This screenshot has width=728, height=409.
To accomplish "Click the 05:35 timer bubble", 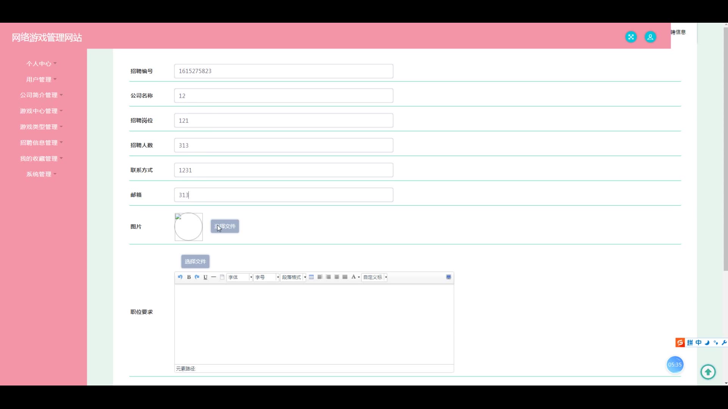I will click(x=675, y=365).
